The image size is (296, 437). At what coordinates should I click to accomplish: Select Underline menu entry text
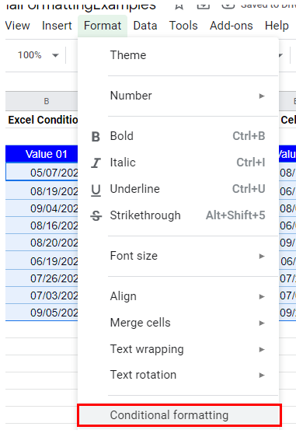135,189
